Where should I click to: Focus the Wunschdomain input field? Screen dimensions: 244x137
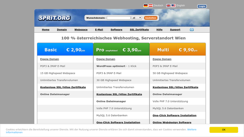pos(119,18)
